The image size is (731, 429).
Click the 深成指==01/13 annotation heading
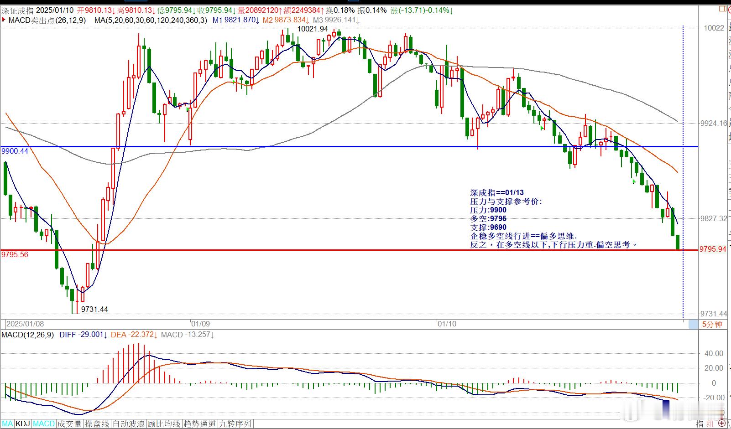497,192
